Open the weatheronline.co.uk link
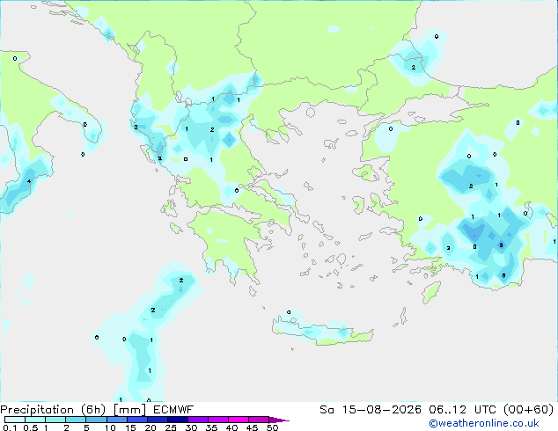This screenshot has width=558, height=431. click(x=484, y=423)
